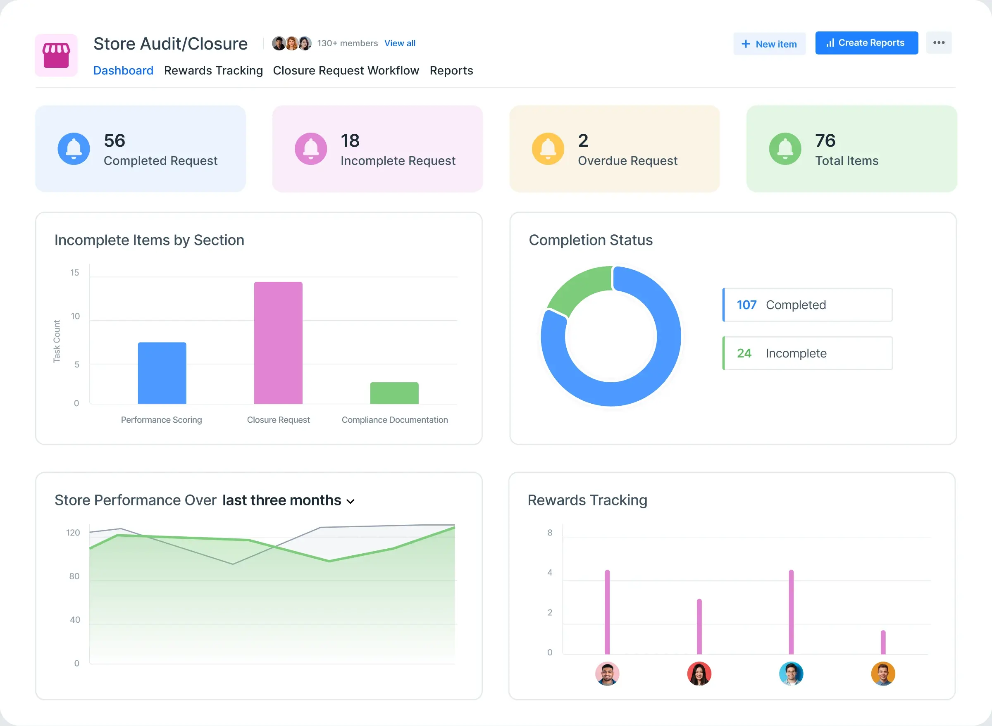Click the pink store icon logo
The width and height of the screenshot is (992, 726).
click(56, 55)
